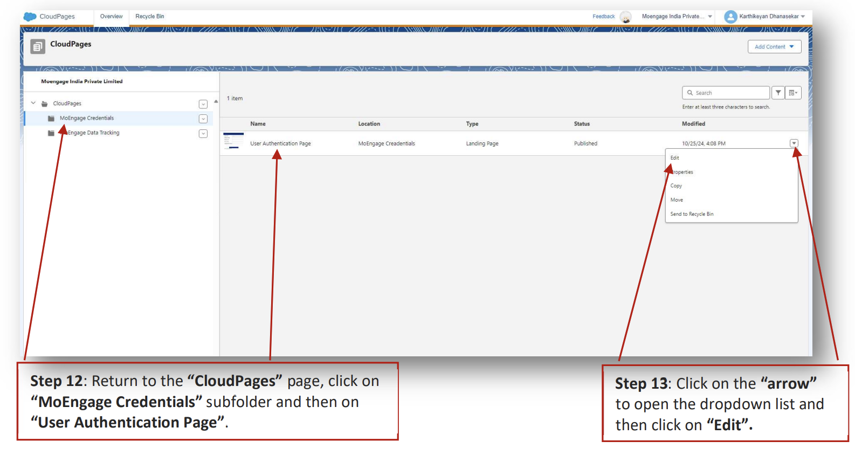Collapse the CloudPages tree node chevron

pos(33,103)
